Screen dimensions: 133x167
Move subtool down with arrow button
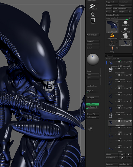[128, 154]
